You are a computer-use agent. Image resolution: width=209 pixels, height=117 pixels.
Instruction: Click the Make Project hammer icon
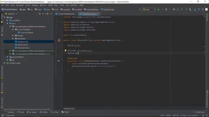(x=140, y=9)
